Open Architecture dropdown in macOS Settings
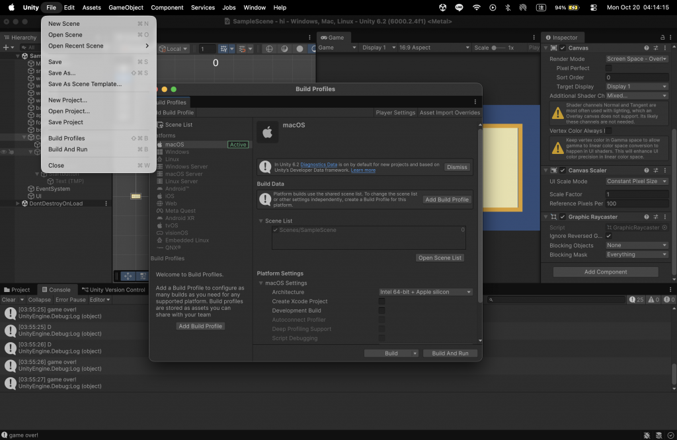This screenshot has height=440, width=677. pyautogui.click(x=425, y=292)
